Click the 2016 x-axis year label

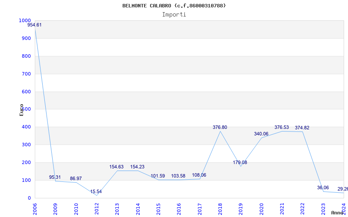[179, 209]
